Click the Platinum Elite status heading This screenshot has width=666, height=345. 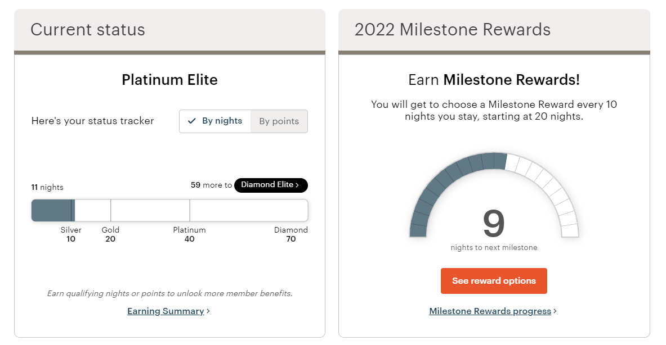pos(169,80)
